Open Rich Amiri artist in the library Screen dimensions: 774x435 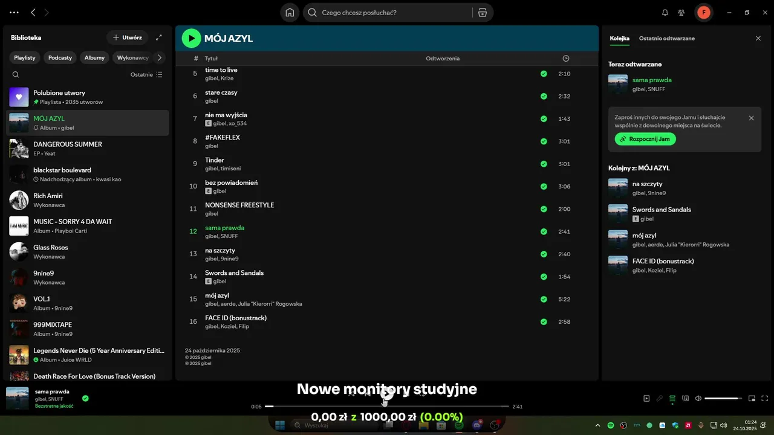pos(88,200)
